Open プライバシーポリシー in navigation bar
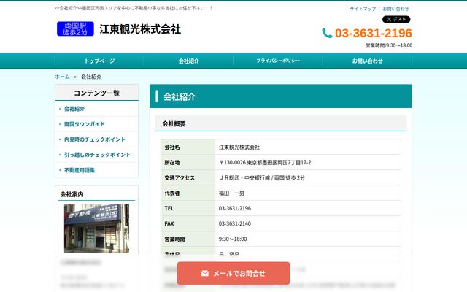The height and width of the screenshot is (292, 467). click(278, 61)
